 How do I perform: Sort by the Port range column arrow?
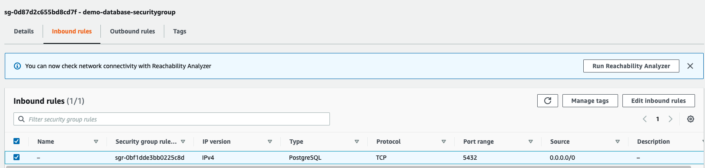531,142
